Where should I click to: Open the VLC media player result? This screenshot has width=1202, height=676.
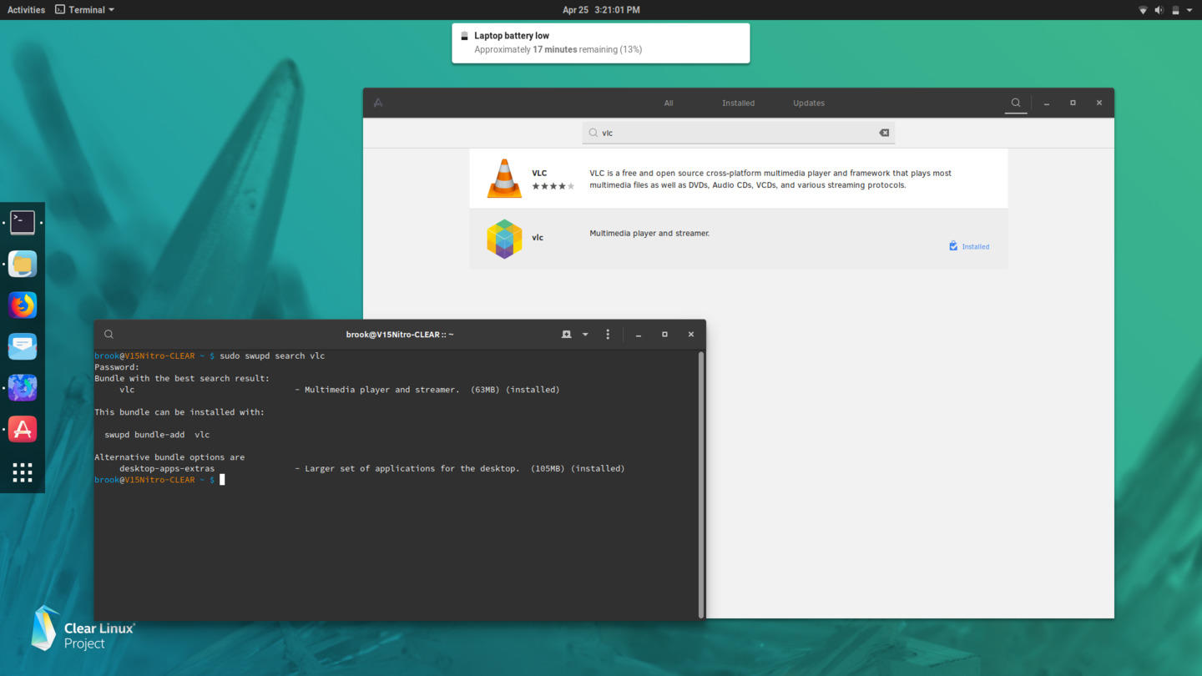pos(739,179)
